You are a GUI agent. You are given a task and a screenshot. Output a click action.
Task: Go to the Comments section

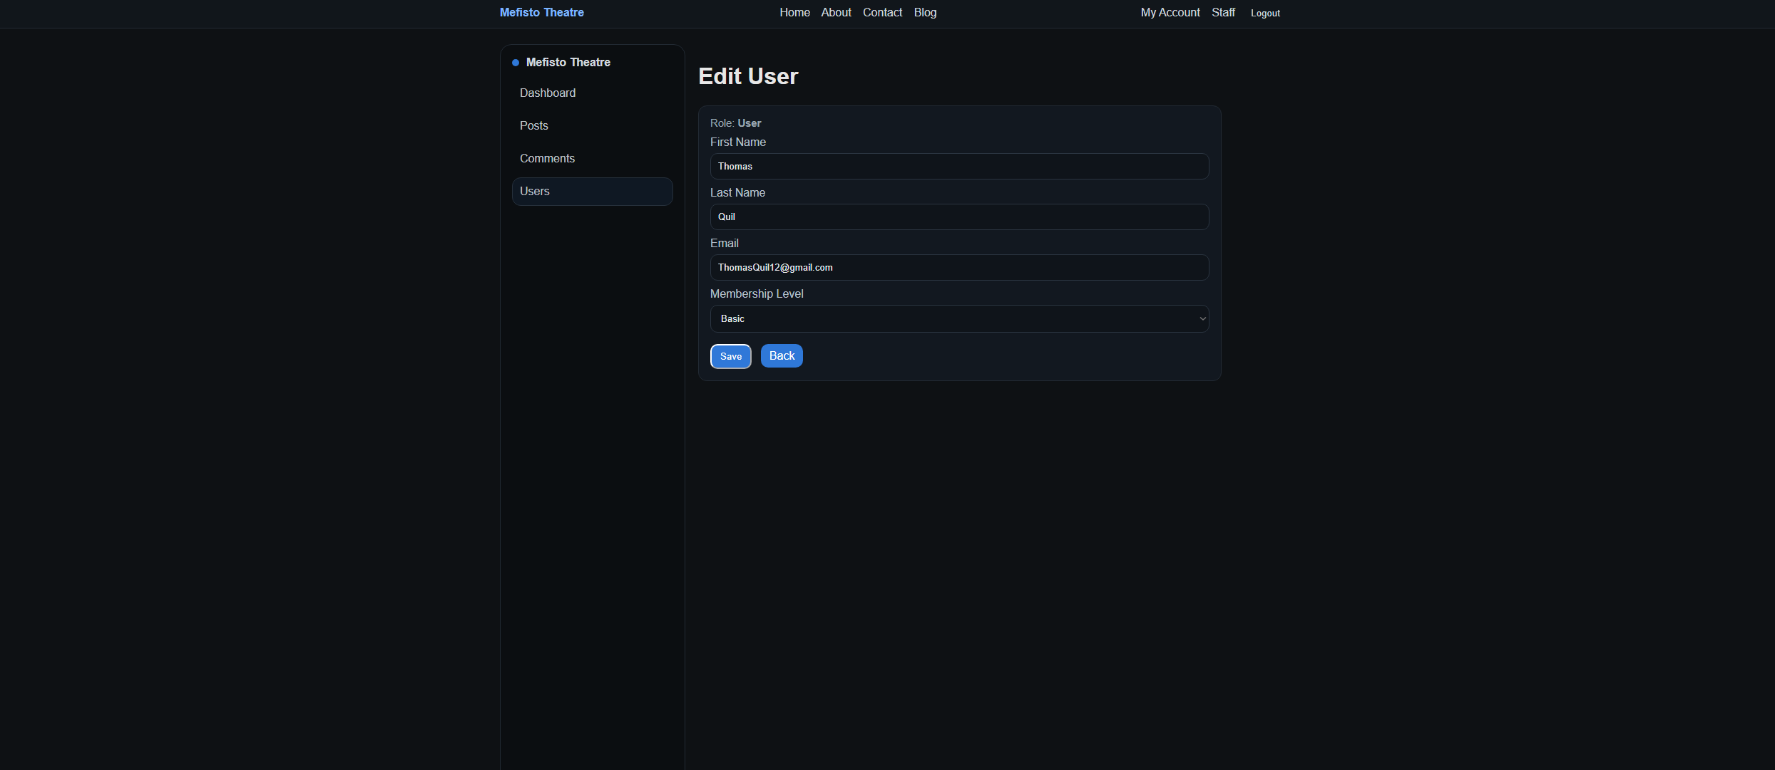coord(547,158)
